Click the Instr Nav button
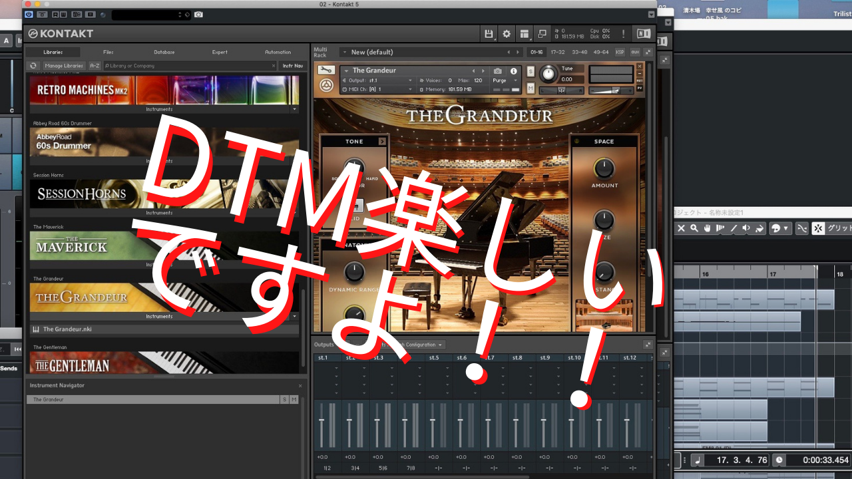This screenshot has height=479, width=852. [x=292, y=66]
